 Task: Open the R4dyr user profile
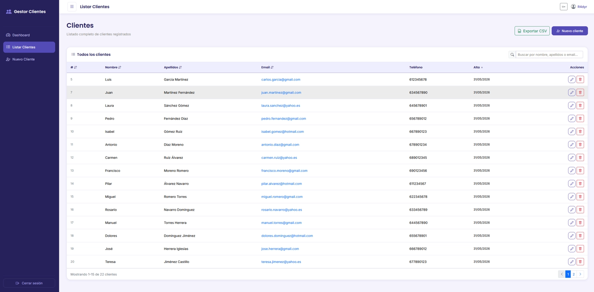(x=579, y=7)
